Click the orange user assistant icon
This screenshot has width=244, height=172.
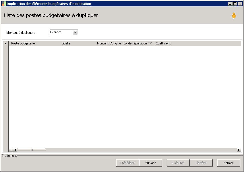pos(234,15)
